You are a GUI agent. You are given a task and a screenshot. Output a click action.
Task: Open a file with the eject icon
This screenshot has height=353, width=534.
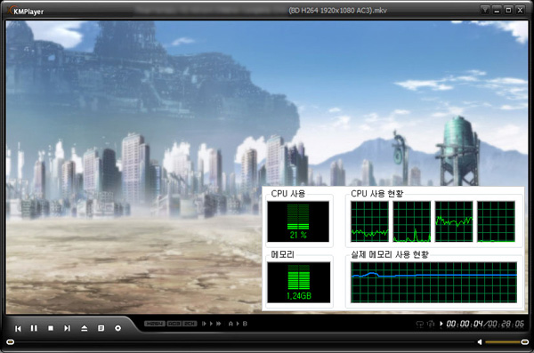tap(85, 328)
